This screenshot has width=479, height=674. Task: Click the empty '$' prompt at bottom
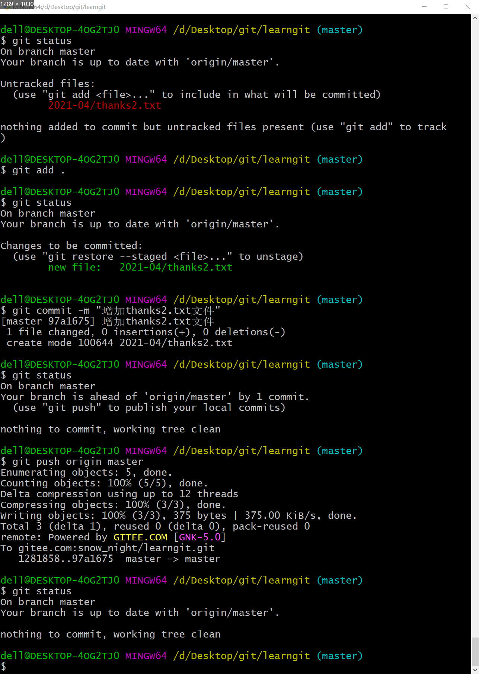[3, 667]
